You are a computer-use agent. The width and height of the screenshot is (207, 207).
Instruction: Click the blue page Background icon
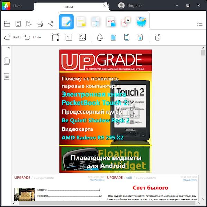[x=113, y=37]
